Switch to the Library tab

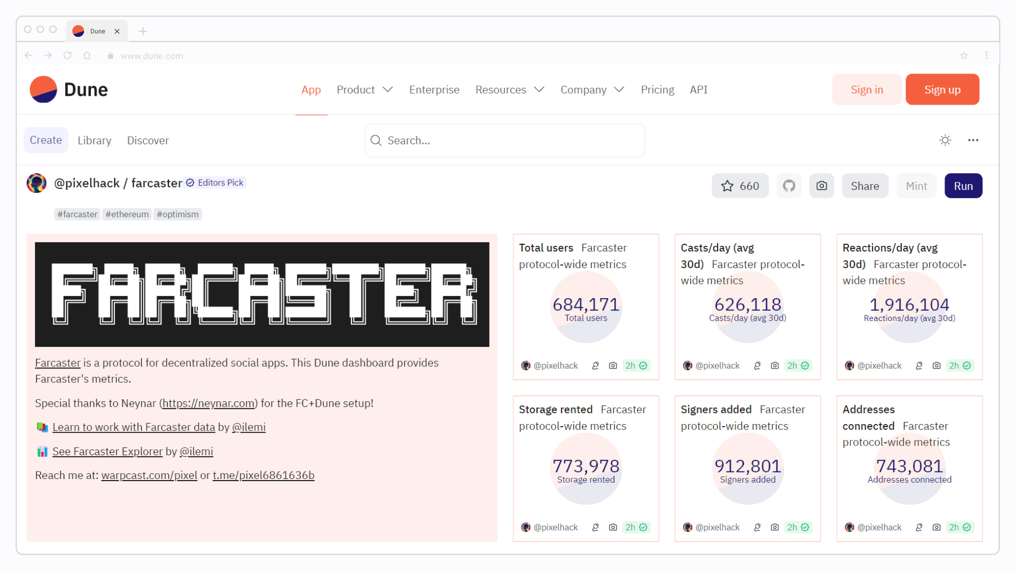(x=94, y=141)
